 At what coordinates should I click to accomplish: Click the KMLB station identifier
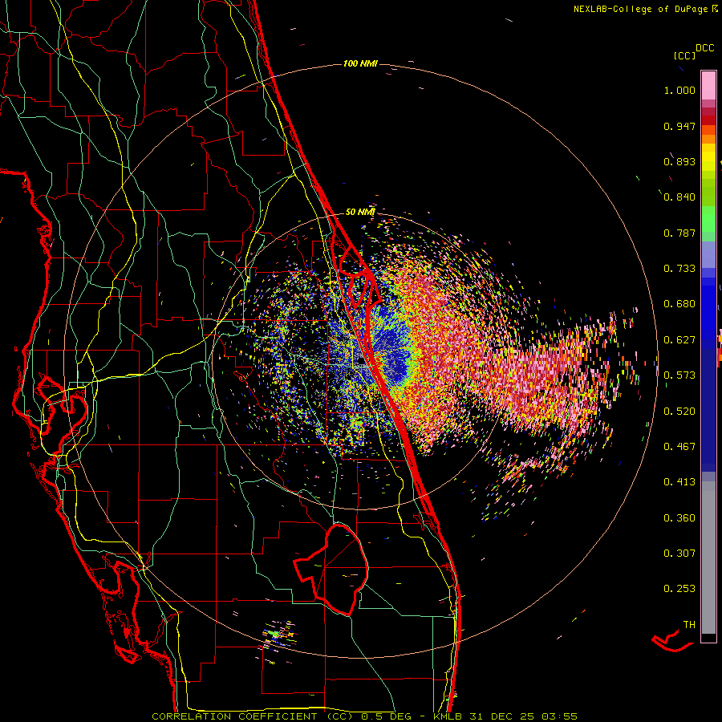448,716
